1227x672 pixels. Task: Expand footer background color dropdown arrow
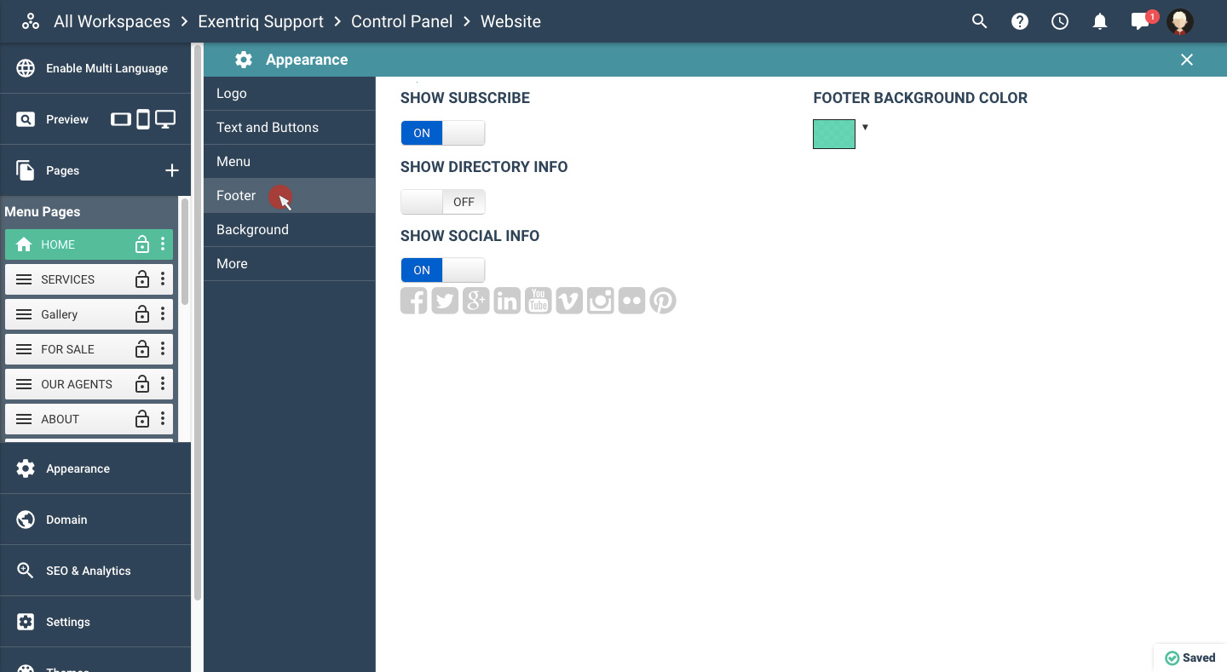click(865, 128)
